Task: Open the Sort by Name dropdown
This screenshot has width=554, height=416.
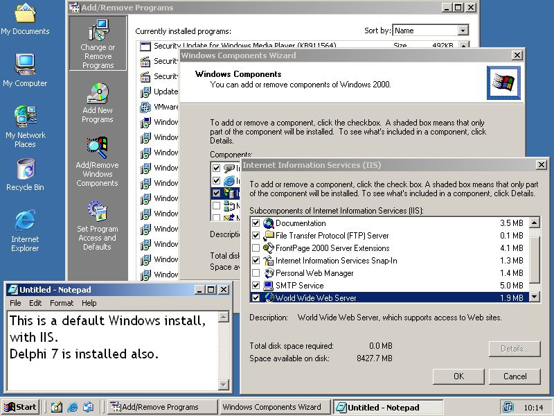Action: (x=463, y=31)
